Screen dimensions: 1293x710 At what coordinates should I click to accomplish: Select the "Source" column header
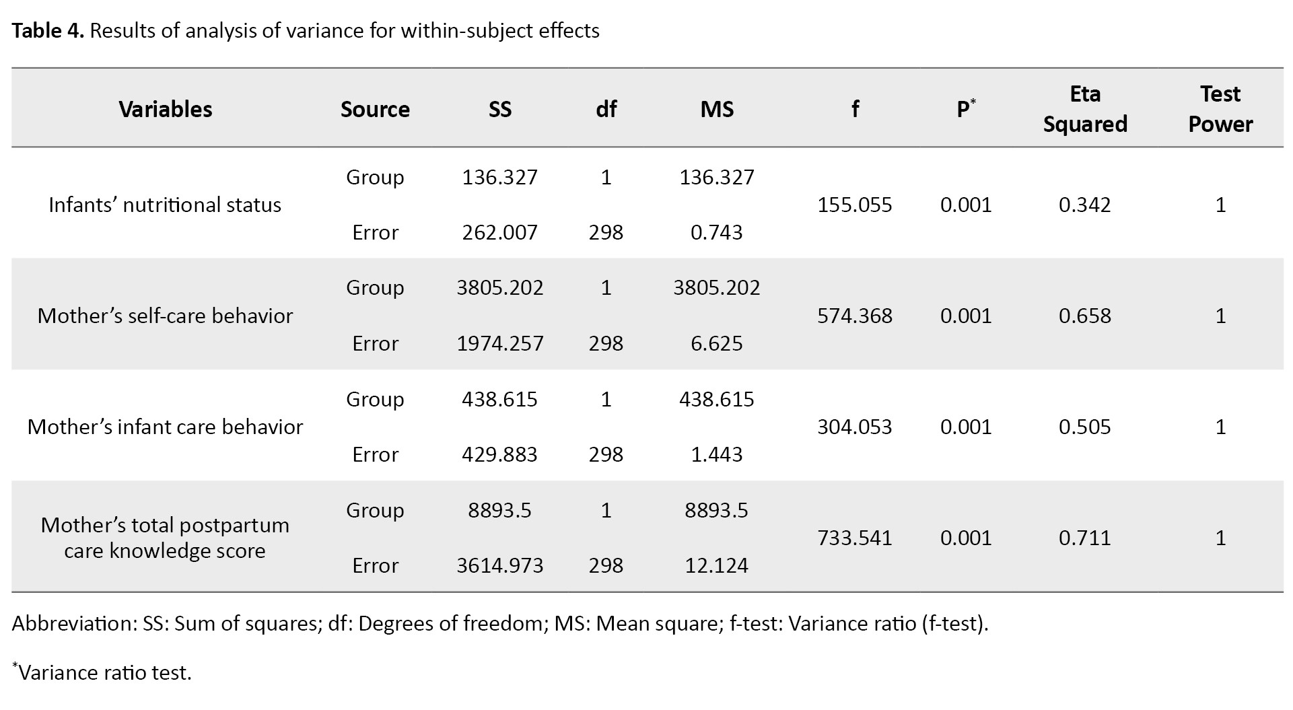[x=375, y=109]
